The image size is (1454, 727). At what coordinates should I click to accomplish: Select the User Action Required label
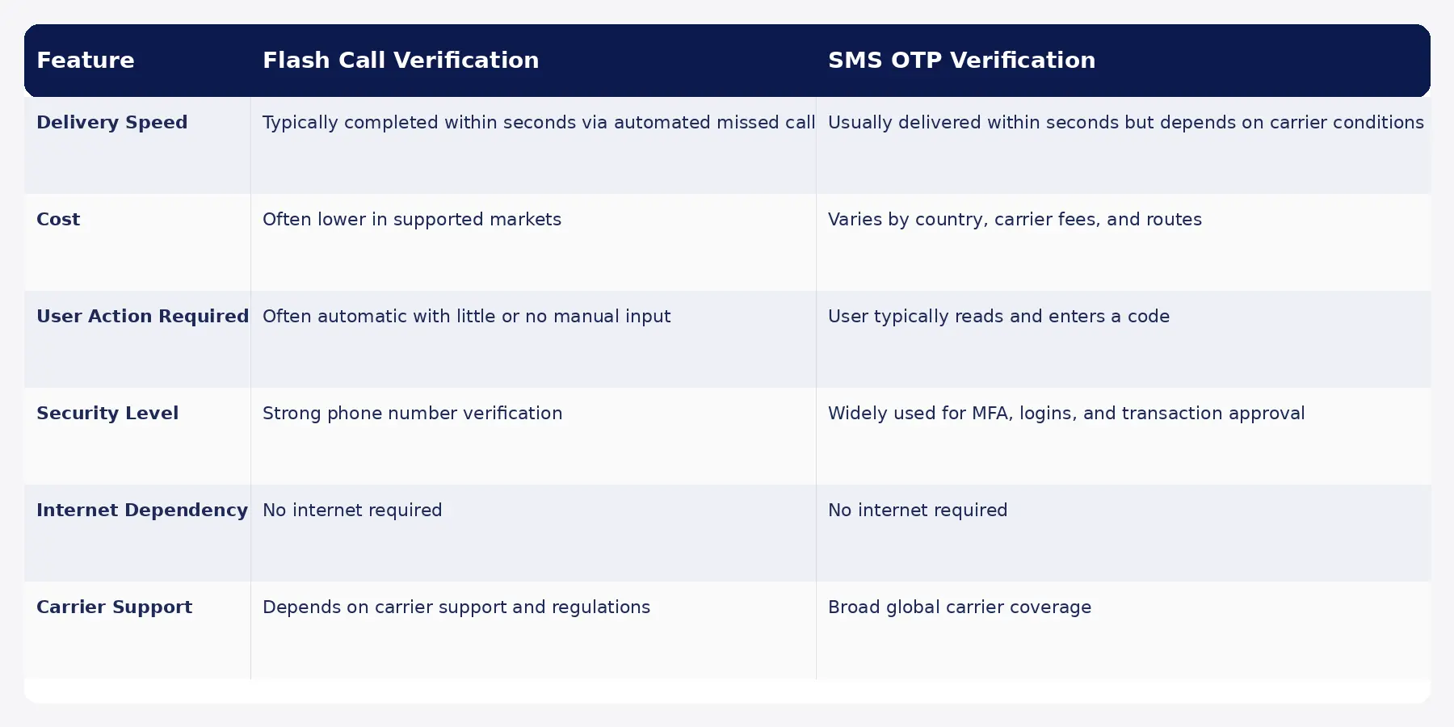click(142, 317)
